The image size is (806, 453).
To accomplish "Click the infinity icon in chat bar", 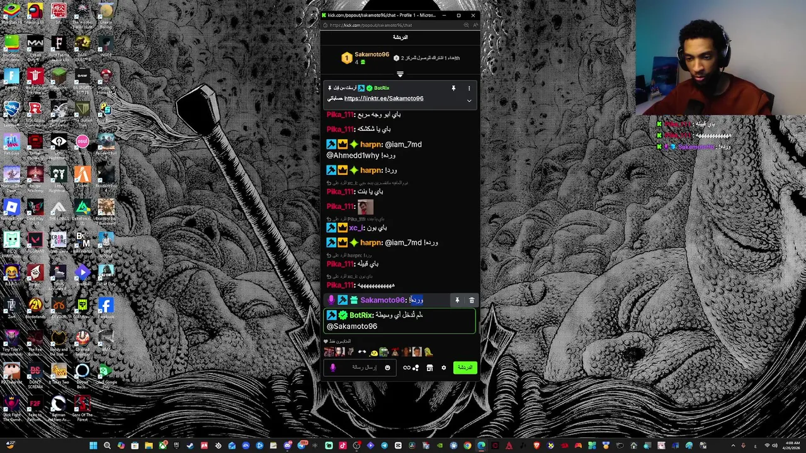I will click(407, 367).
